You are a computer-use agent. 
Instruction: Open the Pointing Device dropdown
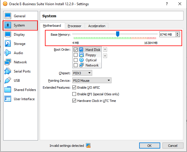pos(92,81)
